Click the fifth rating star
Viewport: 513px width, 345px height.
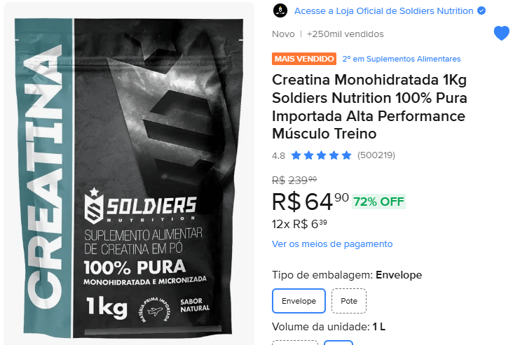tap(346, 155)
